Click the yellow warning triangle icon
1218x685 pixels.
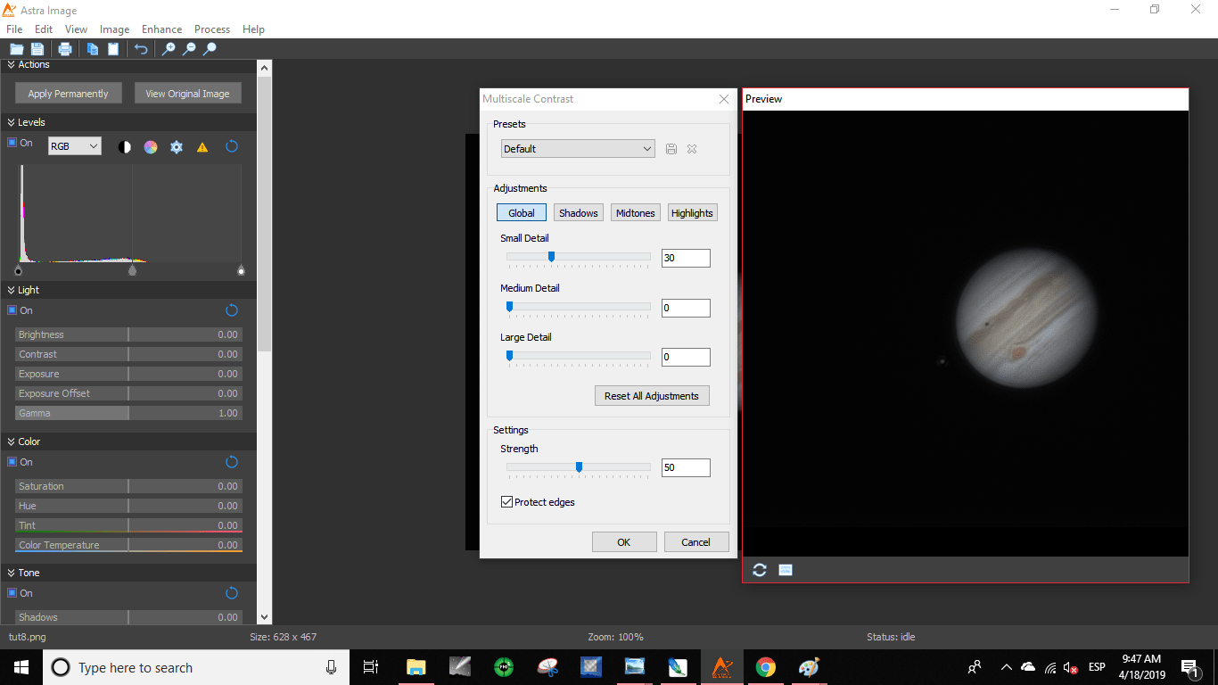pos(202,147)
